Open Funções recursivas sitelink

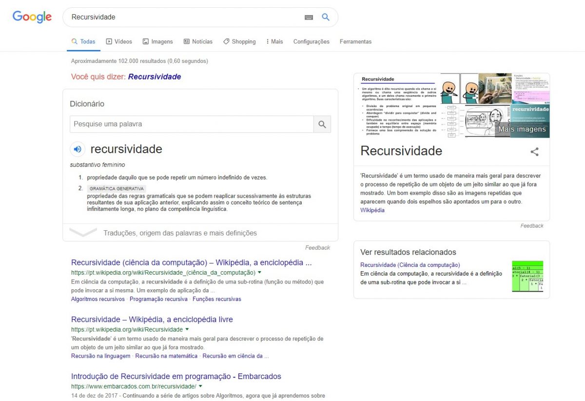216,299
